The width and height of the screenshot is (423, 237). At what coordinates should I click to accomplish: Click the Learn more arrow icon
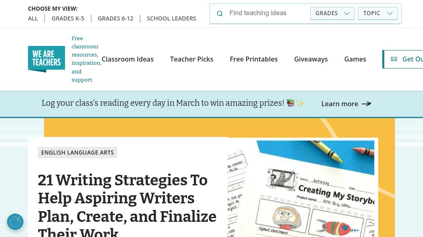[366, 104]
